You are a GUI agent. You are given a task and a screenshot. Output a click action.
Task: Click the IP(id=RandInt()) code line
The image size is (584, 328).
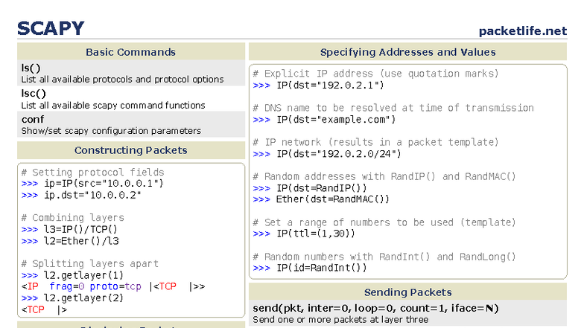(x=310, y=268)
